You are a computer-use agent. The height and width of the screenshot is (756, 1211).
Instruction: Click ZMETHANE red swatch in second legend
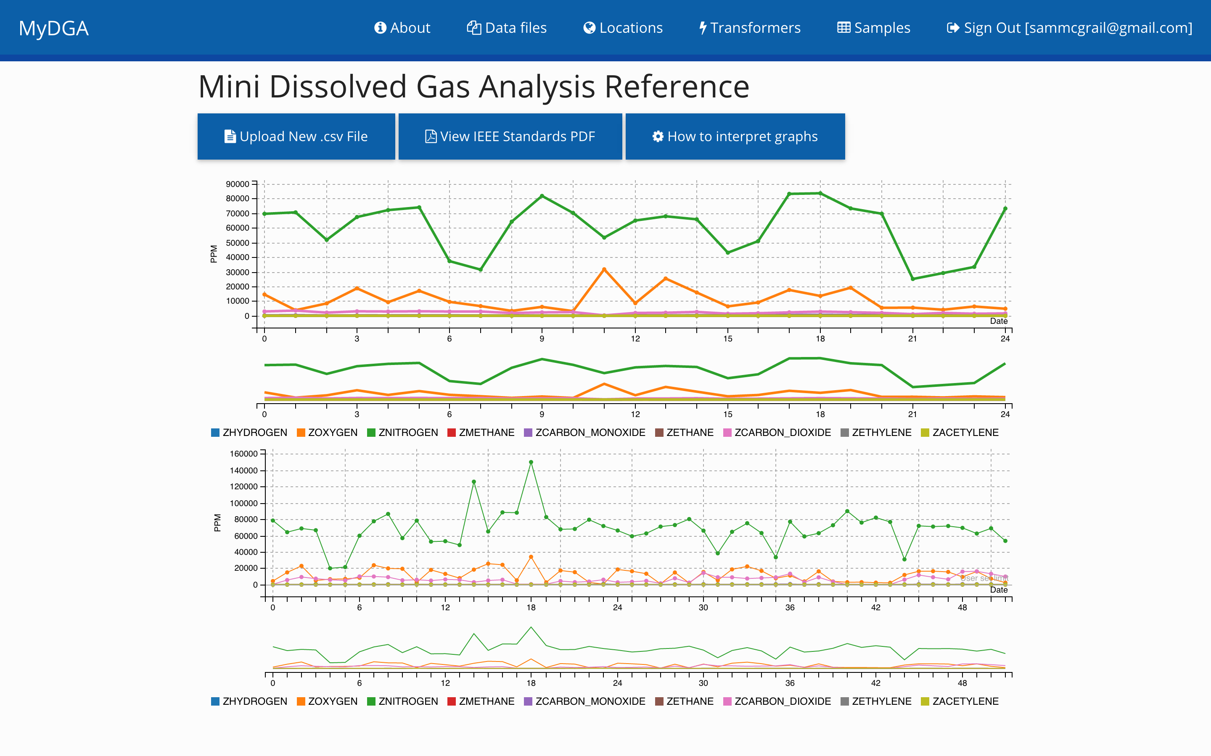pos(451,701)
